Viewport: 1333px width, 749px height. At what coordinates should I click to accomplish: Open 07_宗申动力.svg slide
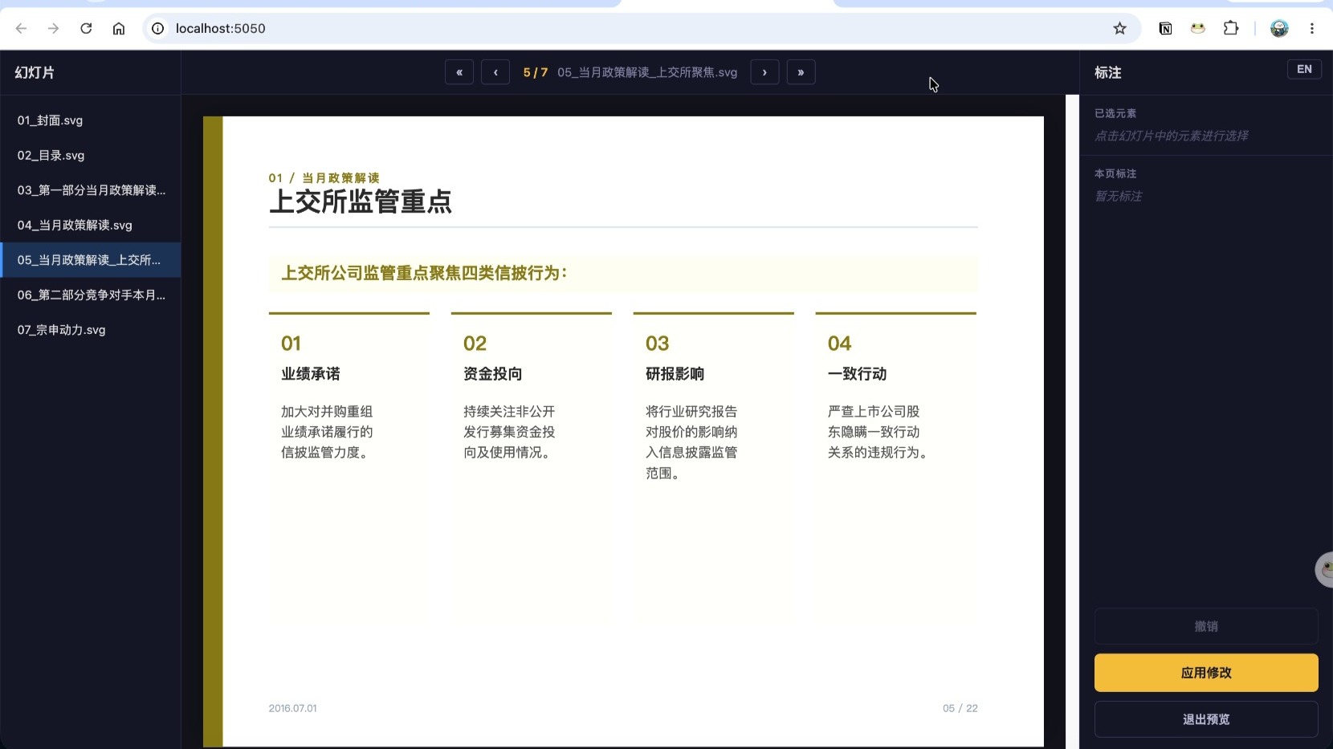pyautogui.click(x=90, y=330)
